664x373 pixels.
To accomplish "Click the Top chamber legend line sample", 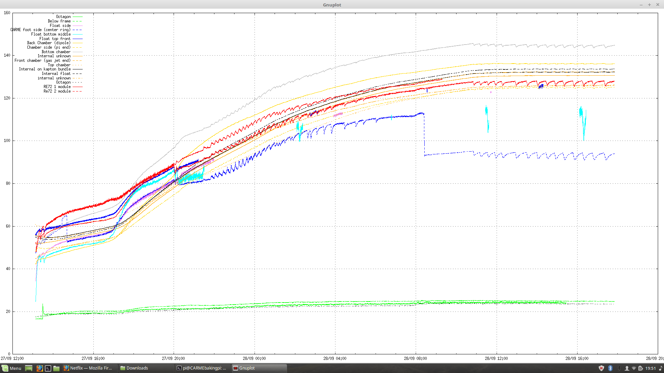I will (77, 65).
